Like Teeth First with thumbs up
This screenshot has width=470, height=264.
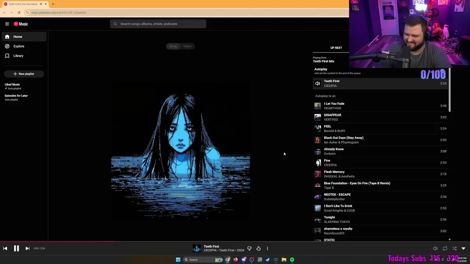(258, 249)
